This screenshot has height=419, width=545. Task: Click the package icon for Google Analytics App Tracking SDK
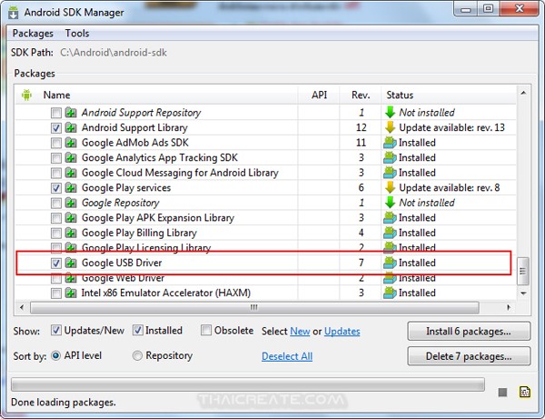pos(71,157)
